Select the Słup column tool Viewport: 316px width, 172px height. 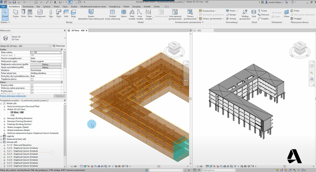[51, 14]
